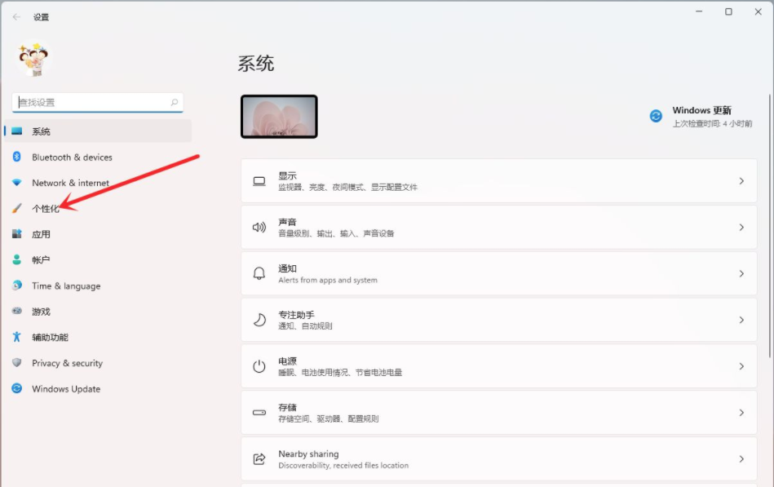Expand the 声音 row chevron

(741, 228)
